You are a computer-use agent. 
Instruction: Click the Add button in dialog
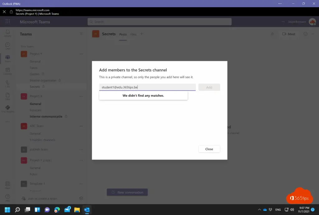[209, 87]
